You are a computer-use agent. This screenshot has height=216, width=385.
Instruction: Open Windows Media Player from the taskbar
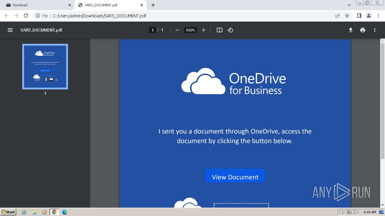click(x=44, y=212)
